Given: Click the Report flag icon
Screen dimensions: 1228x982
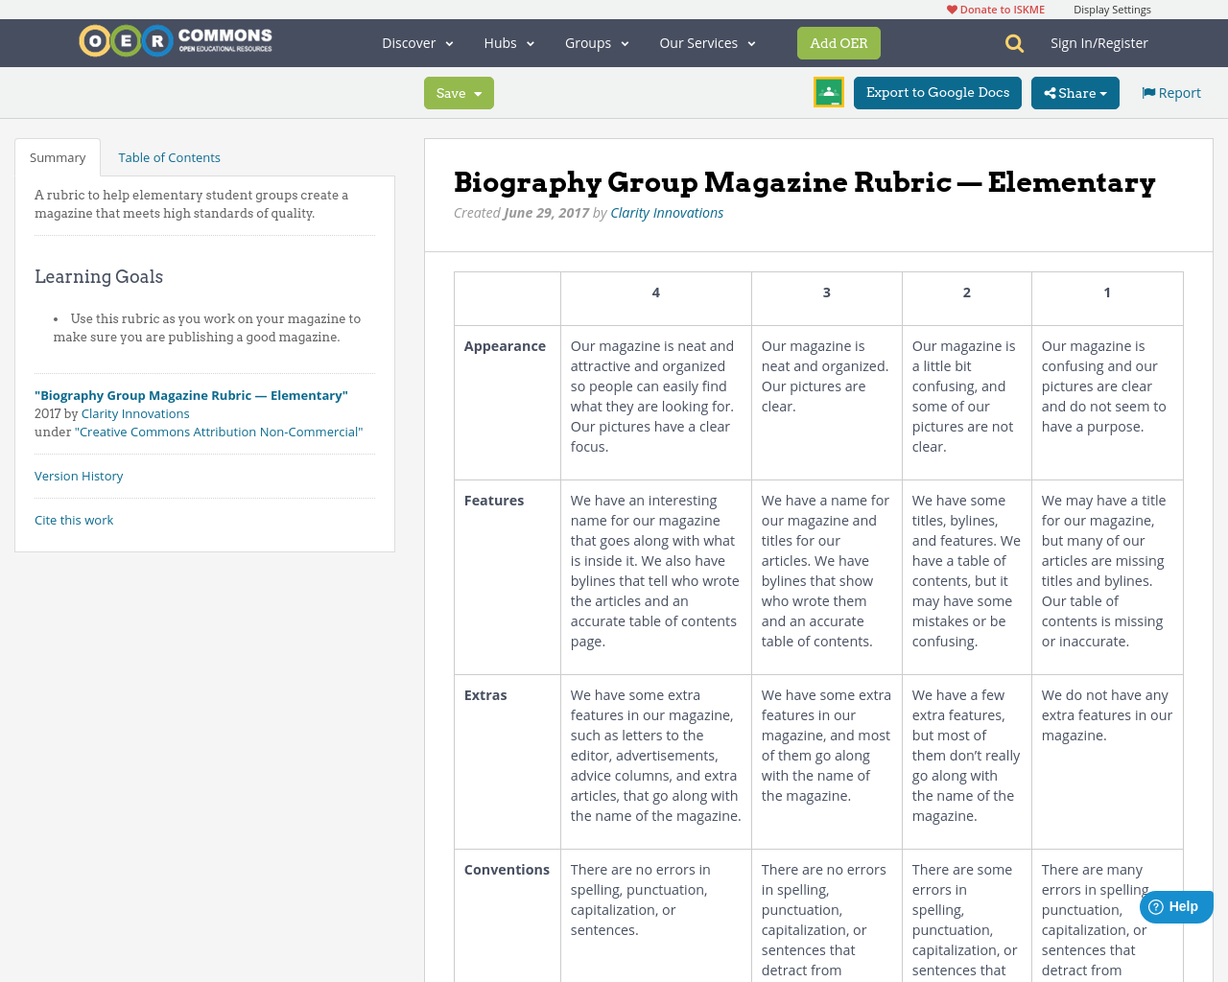Looking at the screenshot, I should click(1148, 91).
